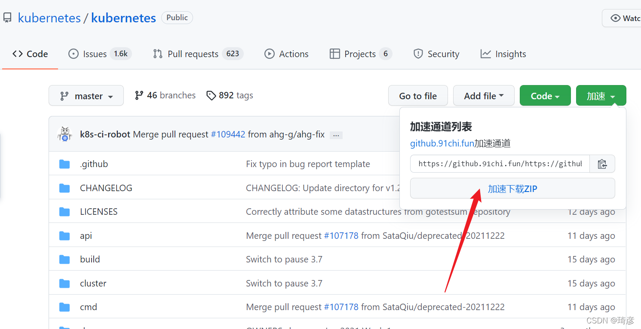Image resolution: width=641 pixels, height=329 pixels.
Task: Open the green Code dropdown
Action: [x=545, y=95]
